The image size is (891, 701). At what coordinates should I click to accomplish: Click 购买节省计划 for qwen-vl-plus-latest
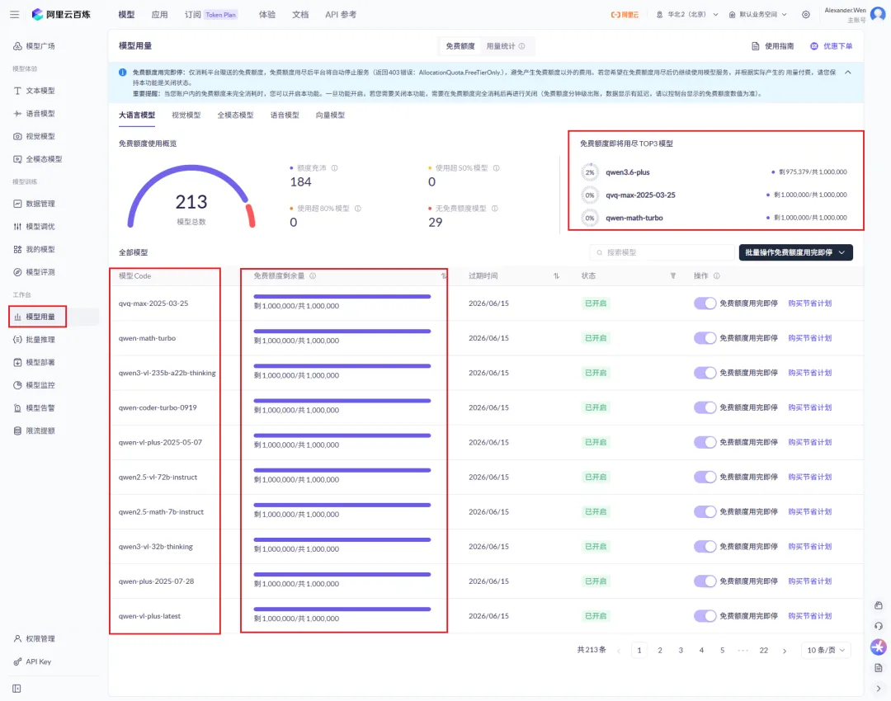coord(810,616)
